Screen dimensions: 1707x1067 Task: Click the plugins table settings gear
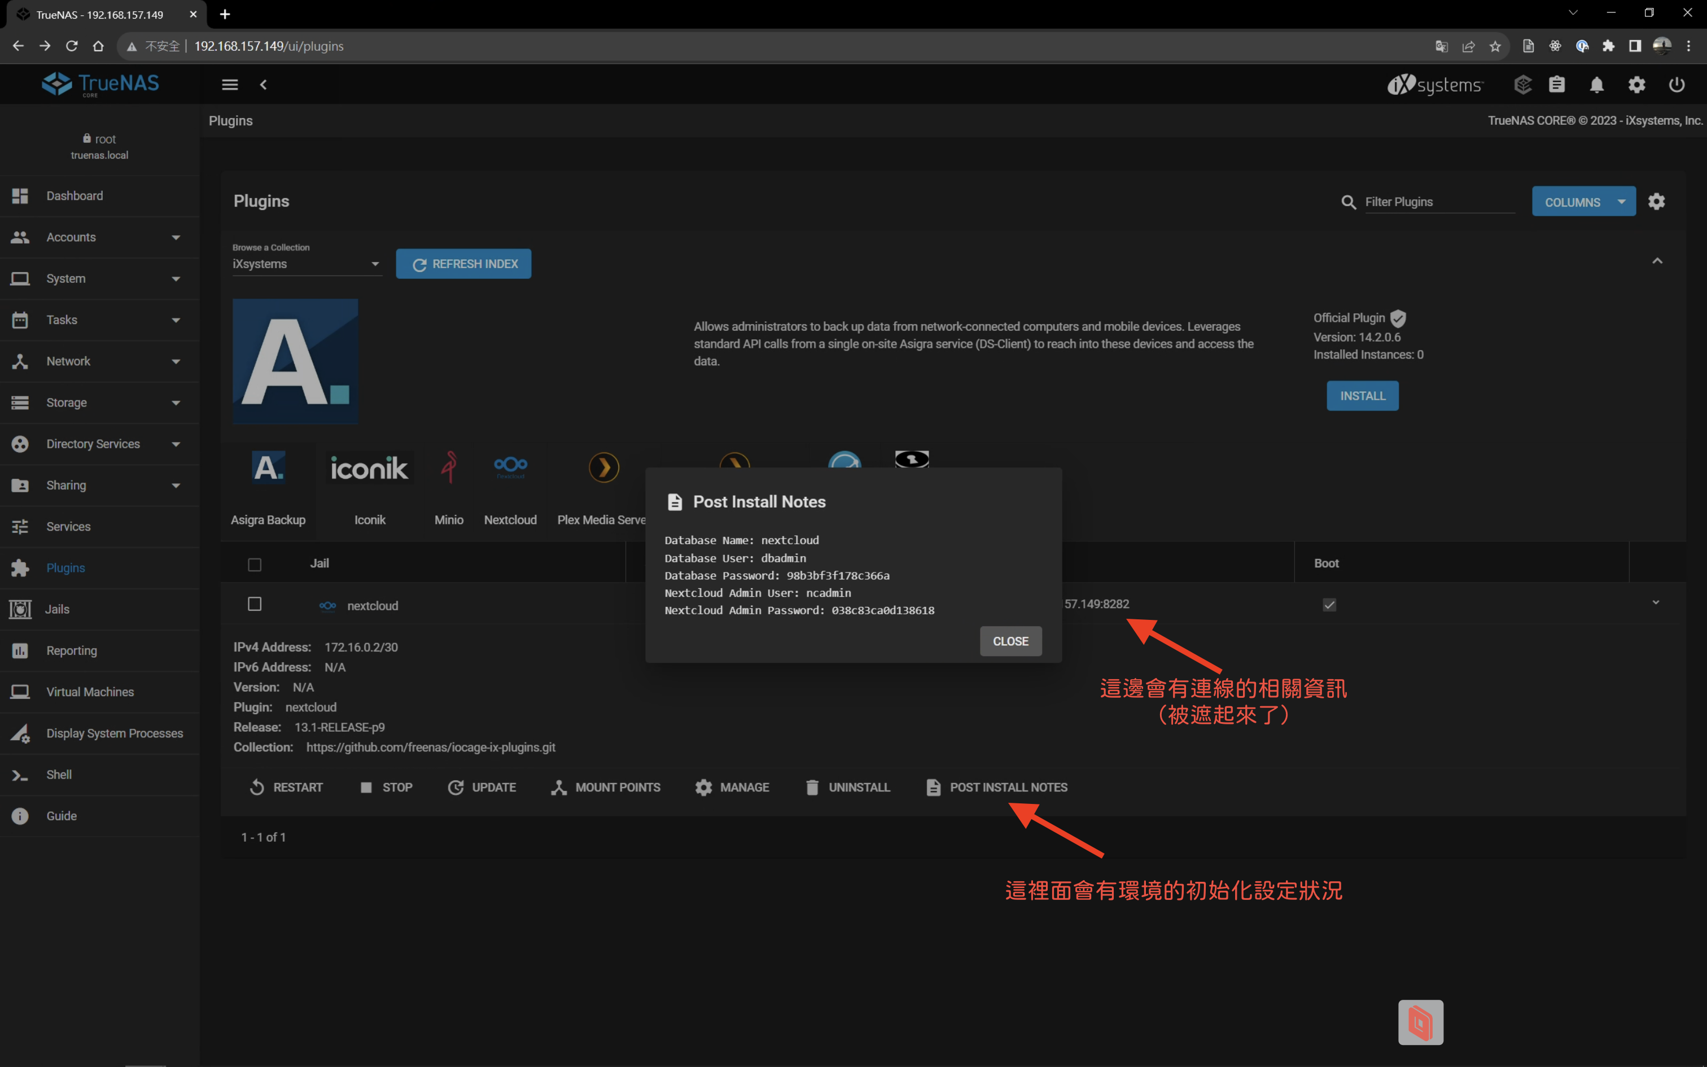1656,202
